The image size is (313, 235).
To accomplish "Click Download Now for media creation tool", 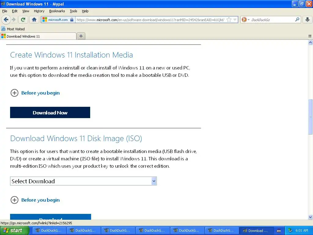I will click(x=50, y=113).
